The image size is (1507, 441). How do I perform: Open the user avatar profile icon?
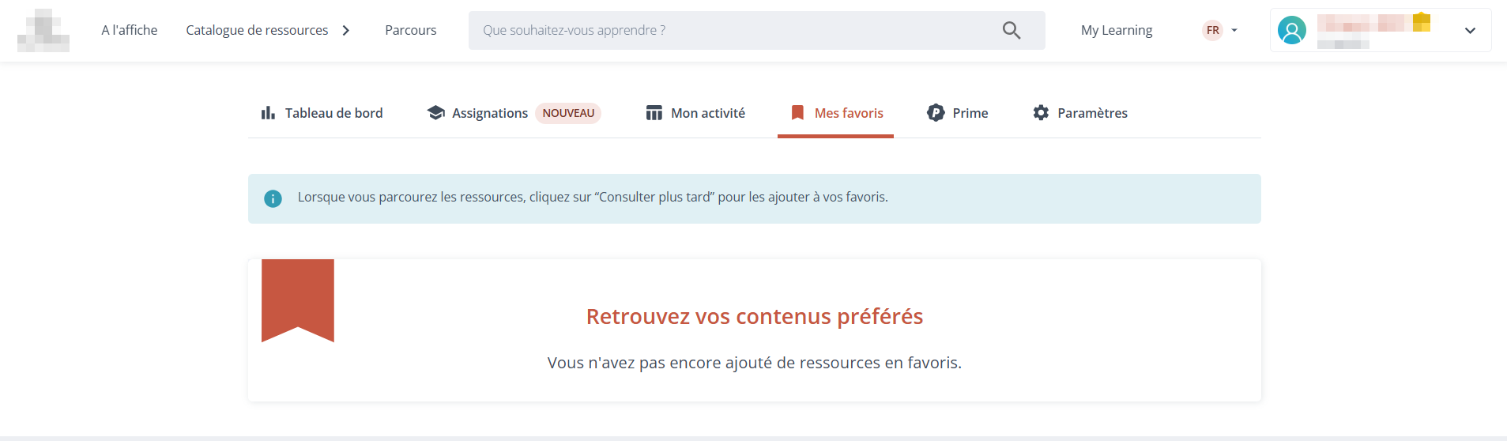[x=1292, y=30]
